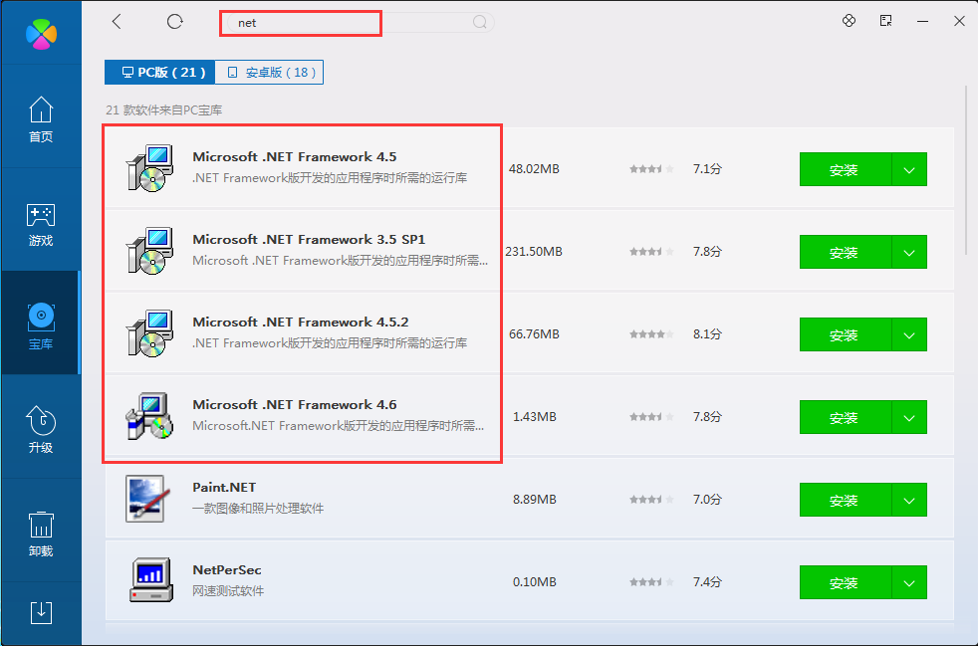Viewport: 978px width, 646px height.
Task: Click the magnifier search icon
Action: 480,22
